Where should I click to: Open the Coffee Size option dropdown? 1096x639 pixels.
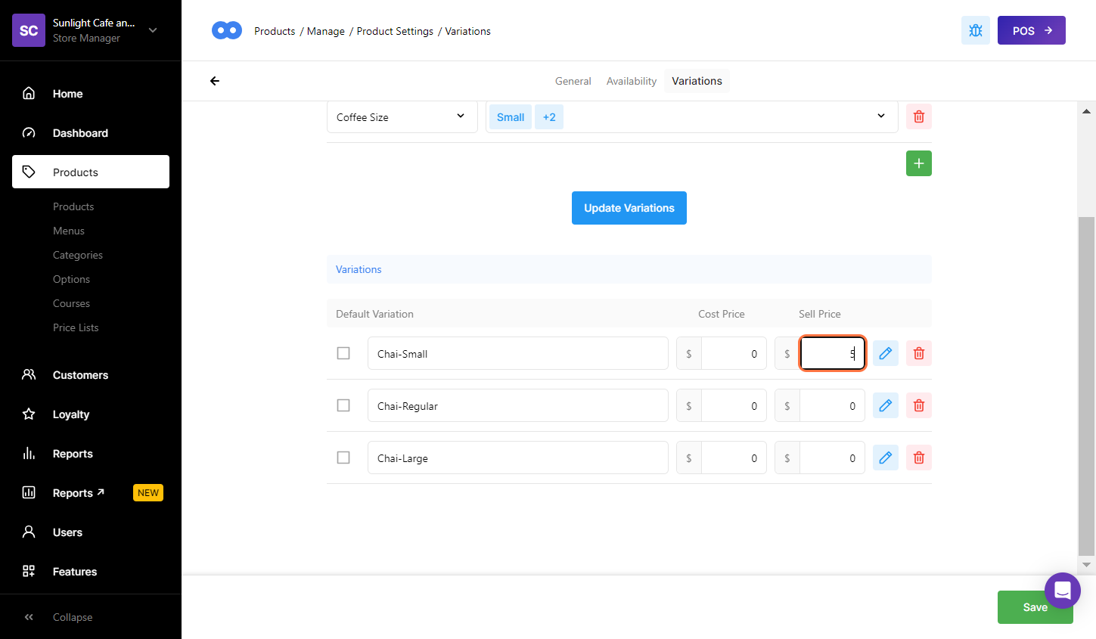pyautogui.click(x=402, y=117)
